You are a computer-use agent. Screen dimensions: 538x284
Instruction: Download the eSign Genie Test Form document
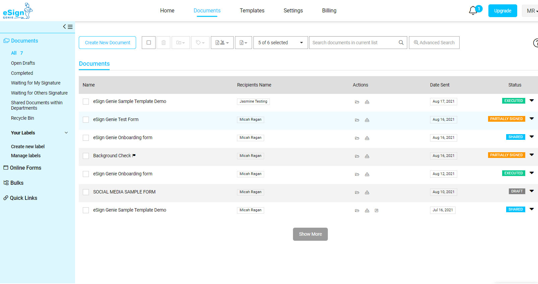[367, 120]
